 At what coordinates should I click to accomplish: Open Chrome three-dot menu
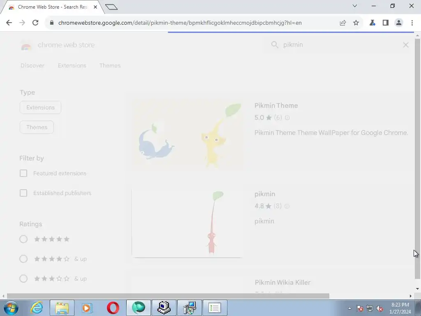tap(412, 23)
